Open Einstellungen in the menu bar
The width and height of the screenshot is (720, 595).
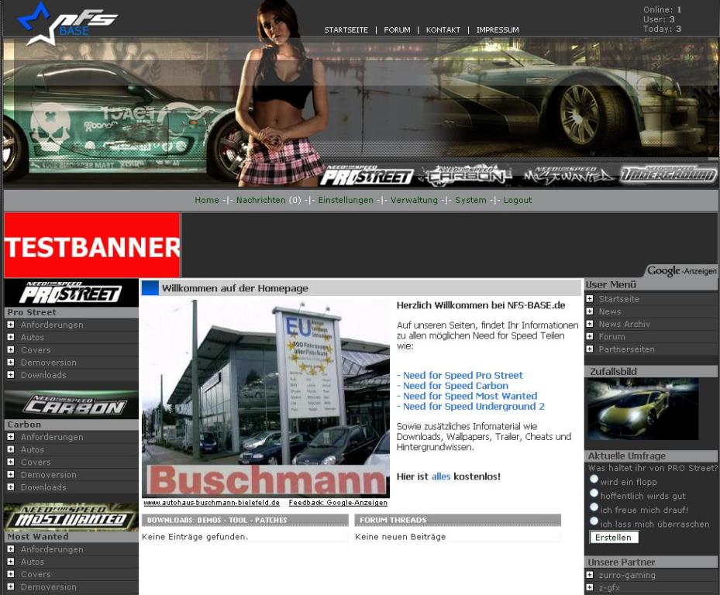pyautogui.click(x=346, y=200)
